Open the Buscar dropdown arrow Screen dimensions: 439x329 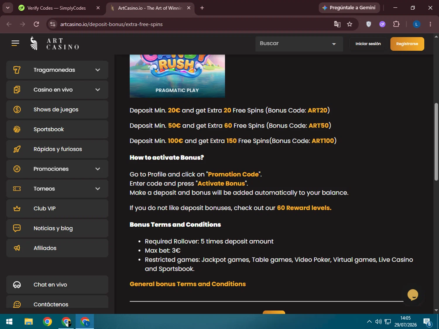[334, 44]
